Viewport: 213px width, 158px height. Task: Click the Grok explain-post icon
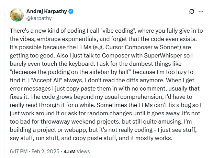pos(192,12)
